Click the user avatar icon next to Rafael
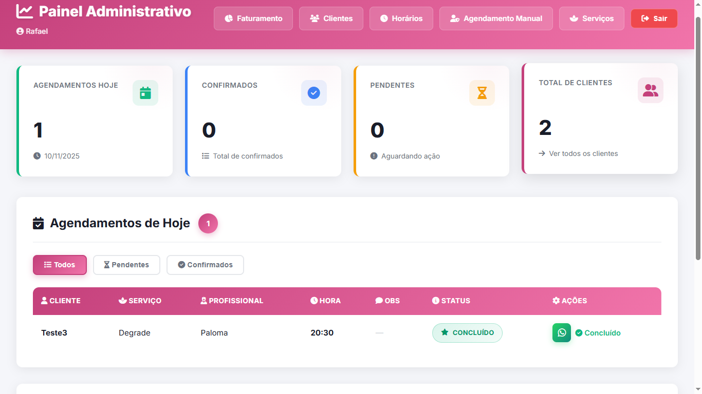This screenshot has height=394, width=702. [20, 31]
